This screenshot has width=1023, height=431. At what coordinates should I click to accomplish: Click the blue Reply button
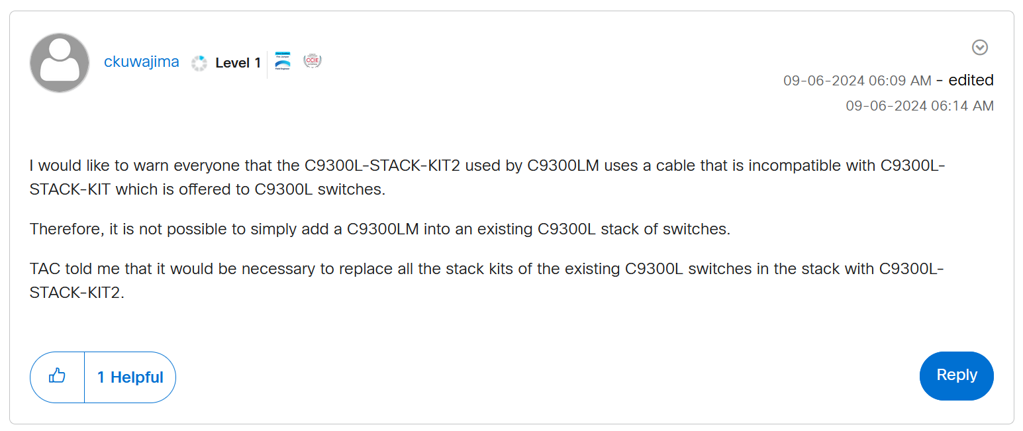(x=956, y=375)
